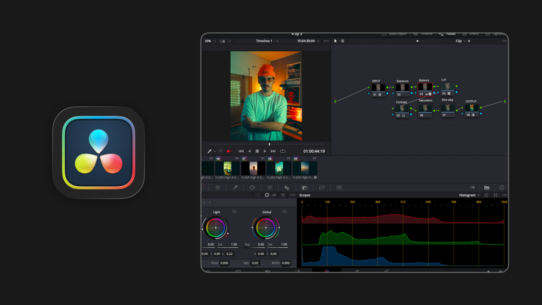Select the arrow pointer tool in node editor
Screen dimensions: 542x305
point(335,41)
